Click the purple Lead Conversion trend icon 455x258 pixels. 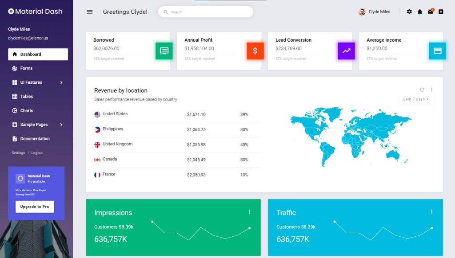tap(346, 51)
